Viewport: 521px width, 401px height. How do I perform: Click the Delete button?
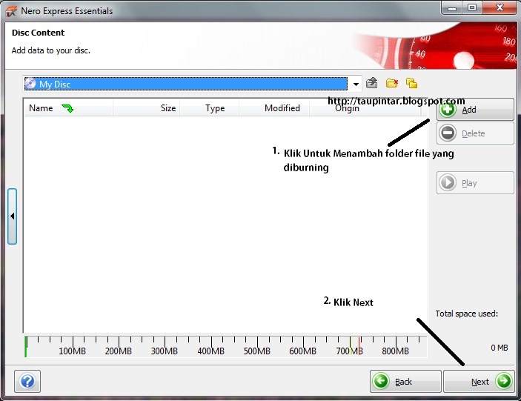pyautogui.click(x=475, y=133)
